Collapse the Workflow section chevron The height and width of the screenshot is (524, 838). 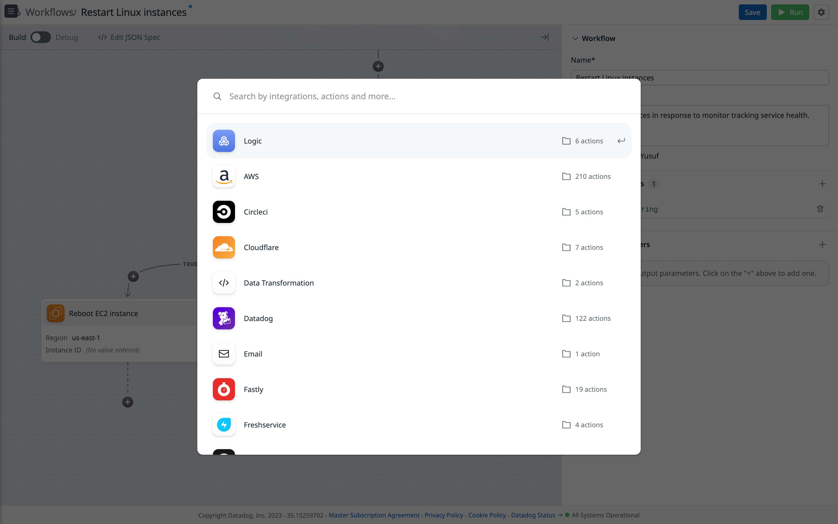click(575, 39)
